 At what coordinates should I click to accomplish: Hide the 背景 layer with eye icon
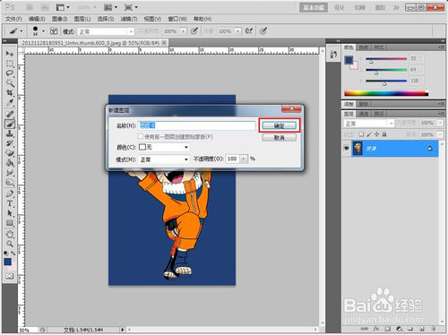pyautogui.click(x=347, y=148)
